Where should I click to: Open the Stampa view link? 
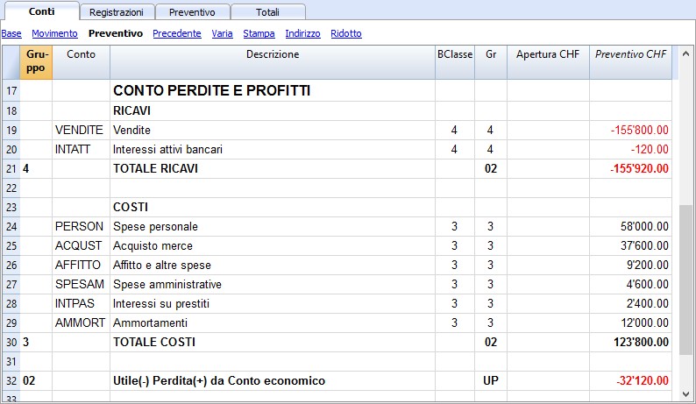coord(259,33)
